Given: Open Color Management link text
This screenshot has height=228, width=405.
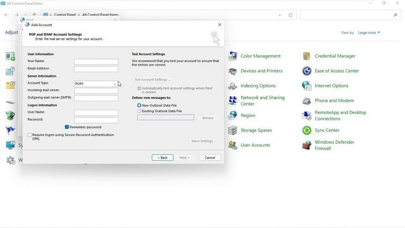Looking at the screenshot, I should point(260,56).
